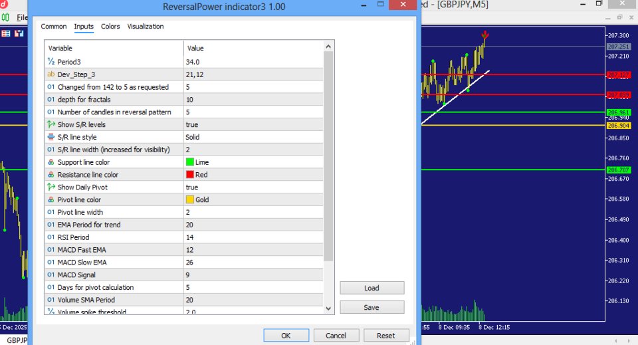Click the 206.904 gold pivot price label
The width and height of the screenshot is (638, 345).
619,126
